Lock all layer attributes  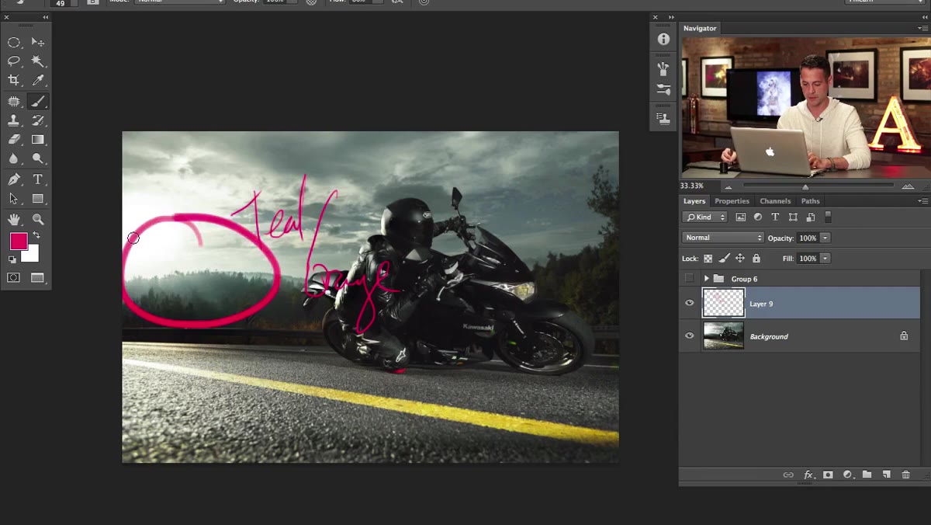click(x=756, y=259)
